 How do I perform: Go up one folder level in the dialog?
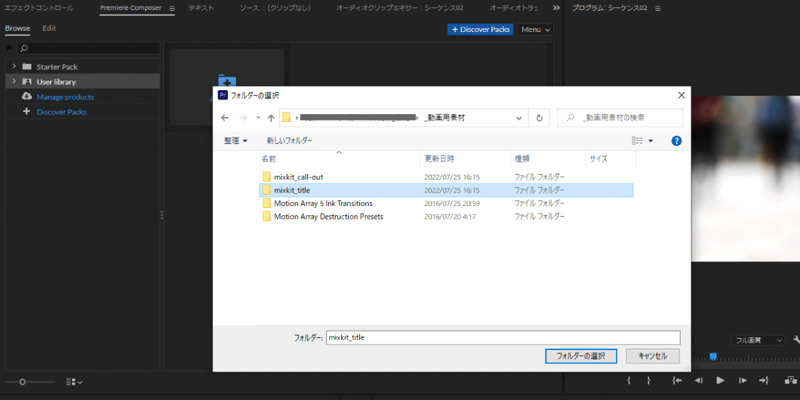pyautogui.click(x=271, y=117)
